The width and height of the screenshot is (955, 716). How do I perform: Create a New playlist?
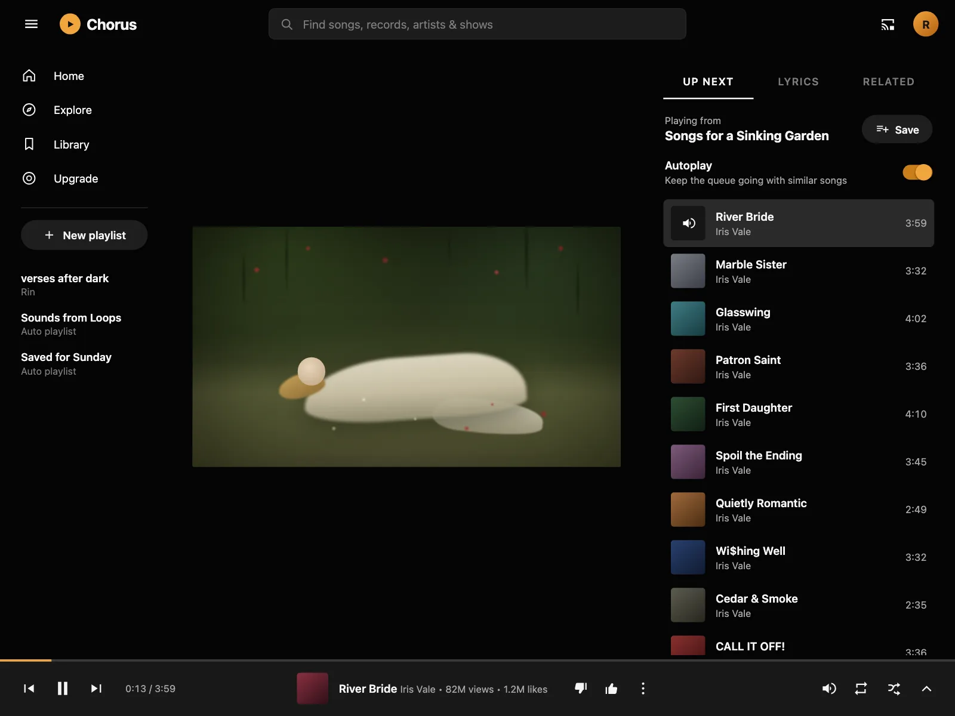[84, 235]
